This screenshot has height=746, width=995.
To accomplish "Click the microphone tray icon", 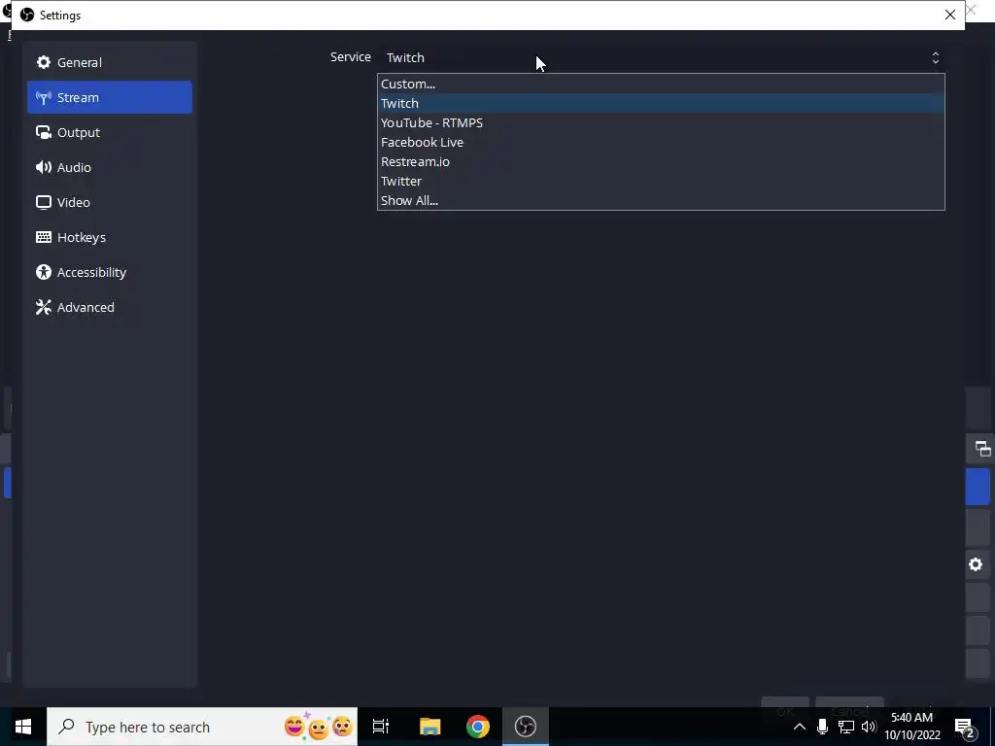I will pos(822,727).
